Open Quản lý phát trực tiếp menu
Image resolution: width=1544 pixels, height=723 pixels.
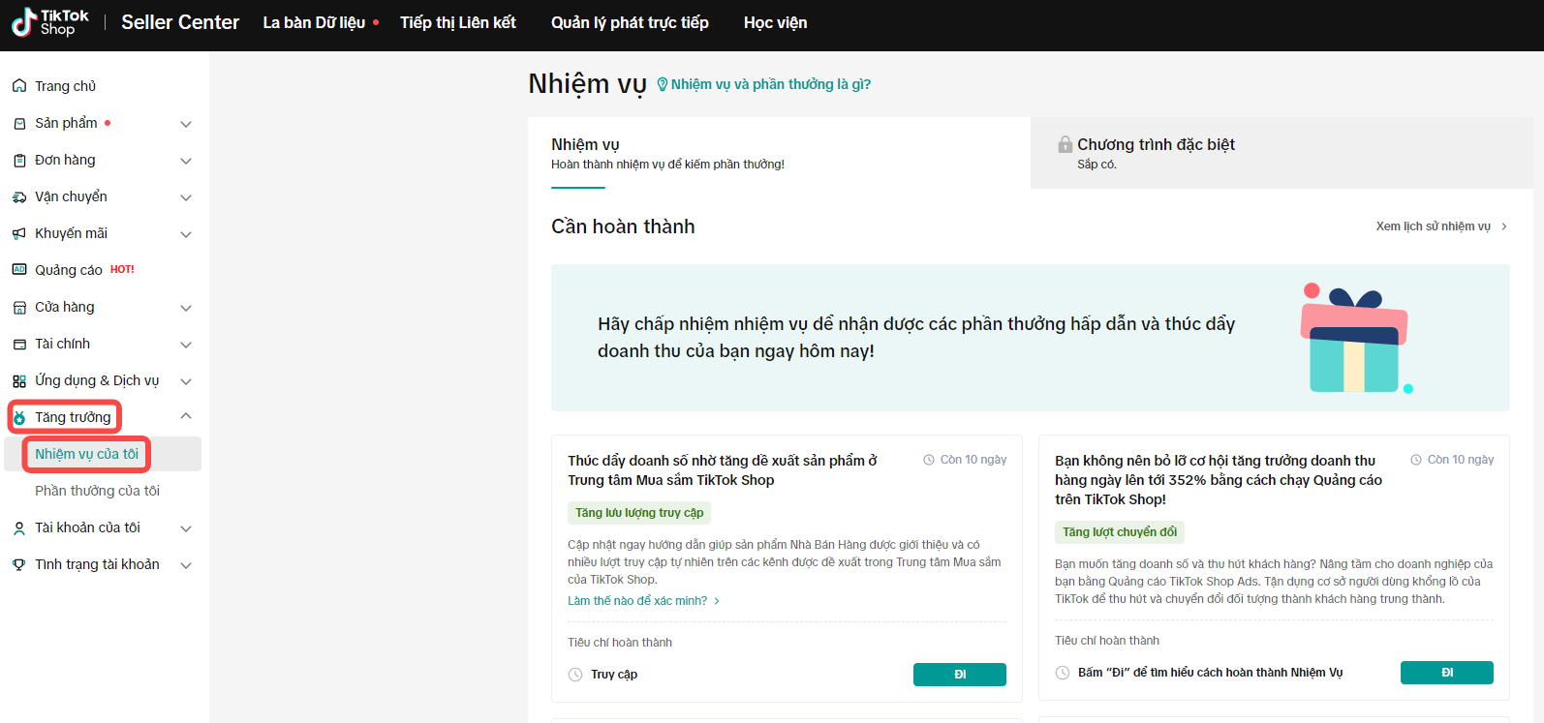pos(630,22)
